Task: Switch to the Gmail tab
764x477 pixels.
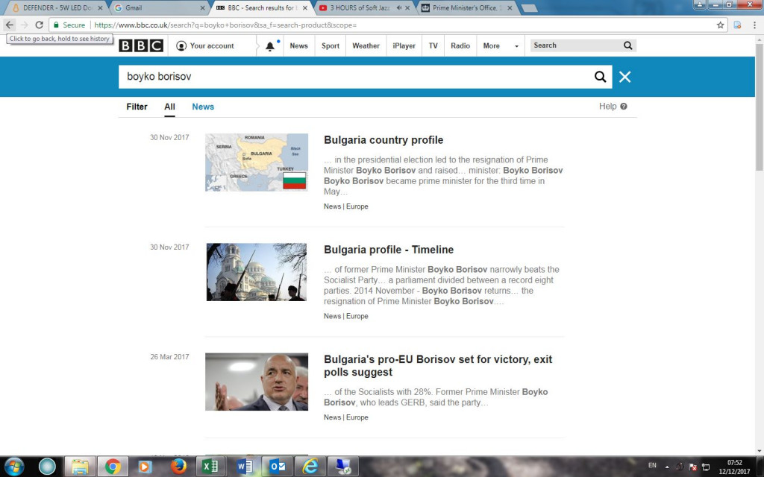Action: 159,7
